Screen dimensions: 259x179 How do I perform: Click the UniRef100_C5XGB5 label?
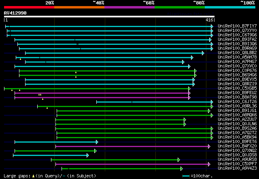pyautogui.click(x=237, y=88)
